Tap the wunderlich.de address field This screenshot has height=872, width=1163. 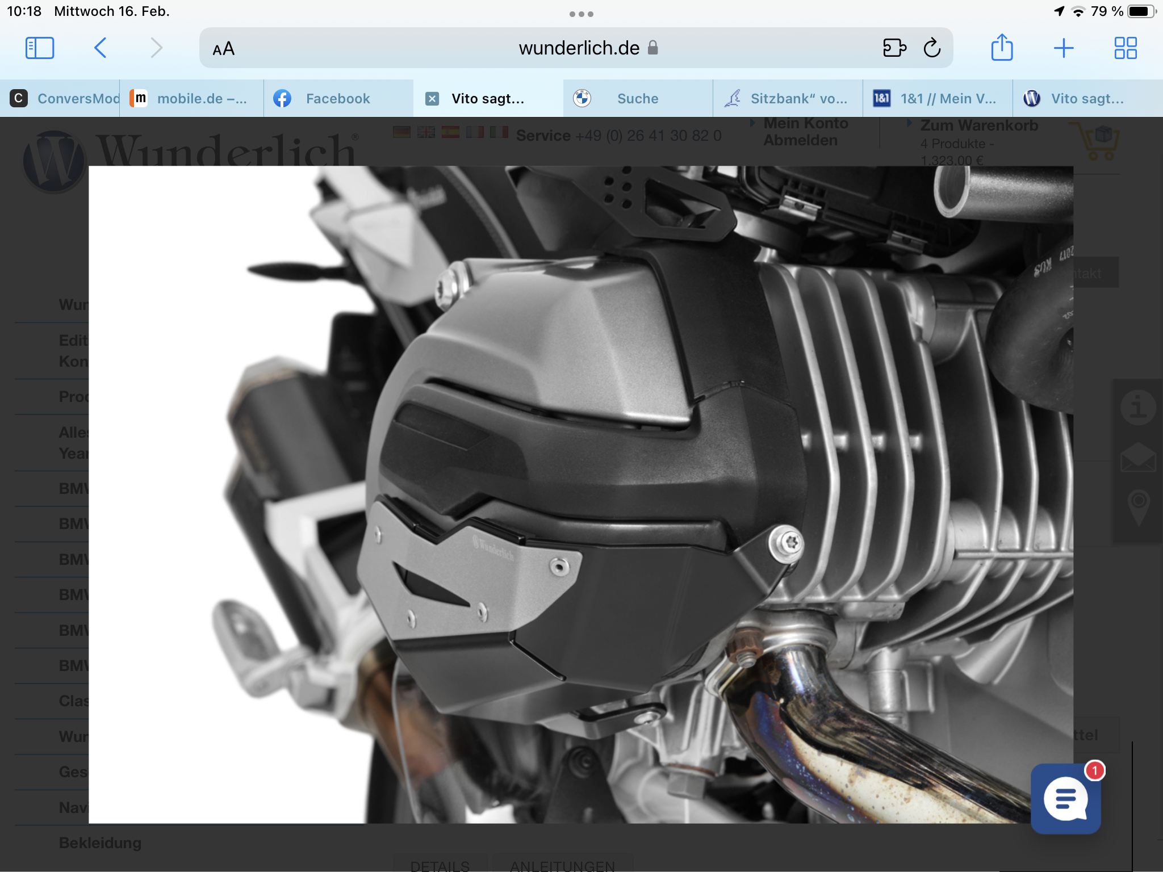coord(579,48)
